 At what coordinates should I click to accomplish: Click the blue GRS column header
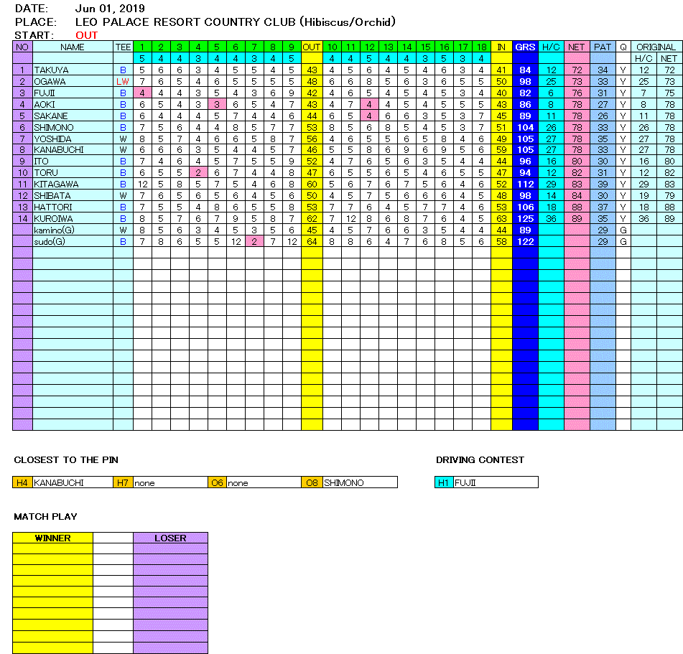tap(525, 47)
